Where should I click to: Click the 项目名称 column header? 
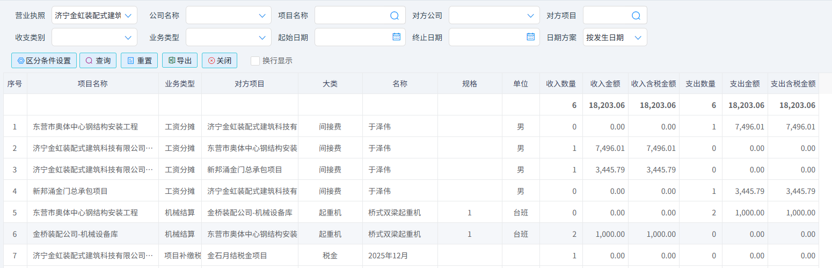[92, 84]
